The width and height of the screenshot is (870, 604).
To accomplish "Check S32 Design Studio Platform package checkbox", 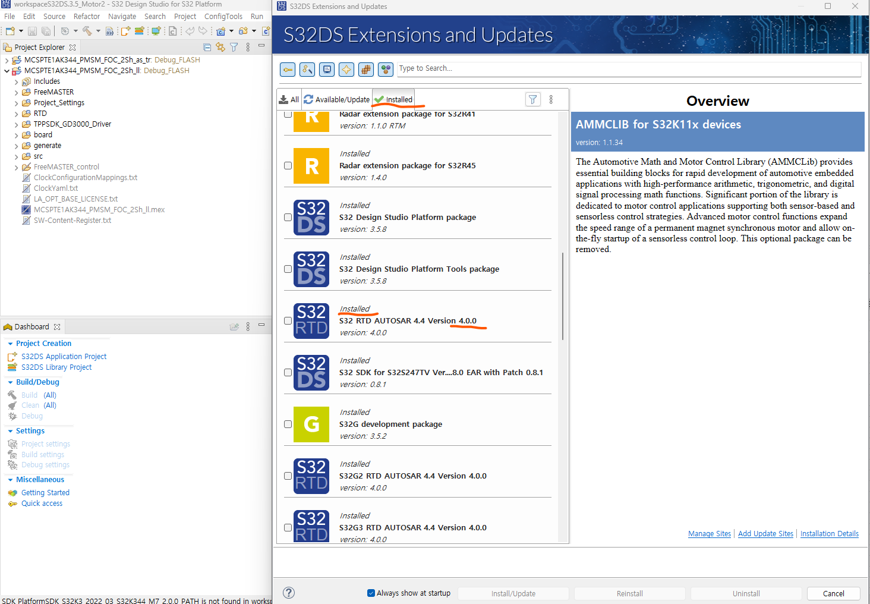I will [x=288, y=218].
